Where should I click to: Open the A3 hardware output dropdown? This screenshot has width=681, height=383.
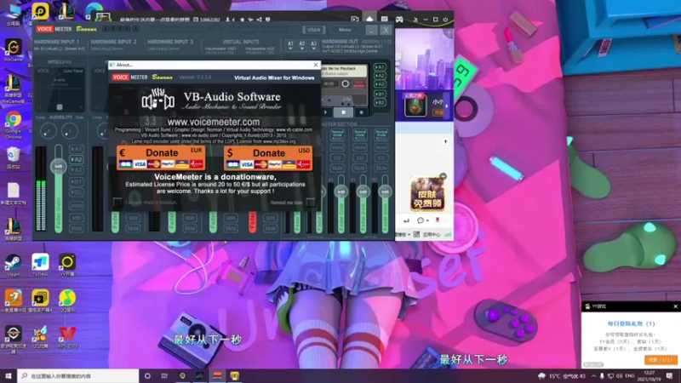[313, 45]
